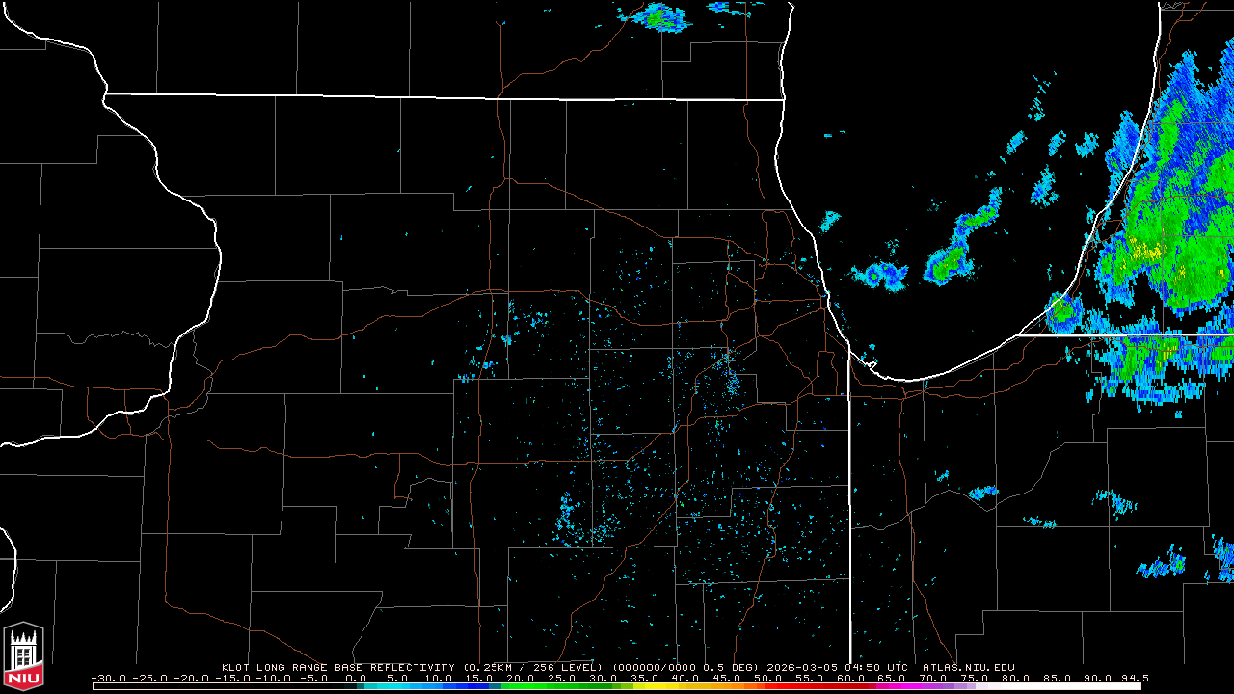Image resolution: width=1234 pixels, height=694 pixels.
Task: Click the 15.0 scale label
Action: point(480,678)
